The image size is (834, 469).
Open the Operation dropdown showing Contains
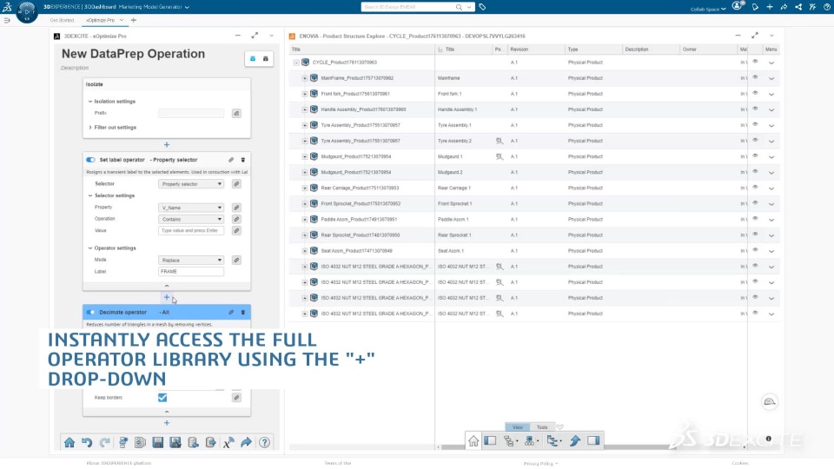[x=191, y=219]
